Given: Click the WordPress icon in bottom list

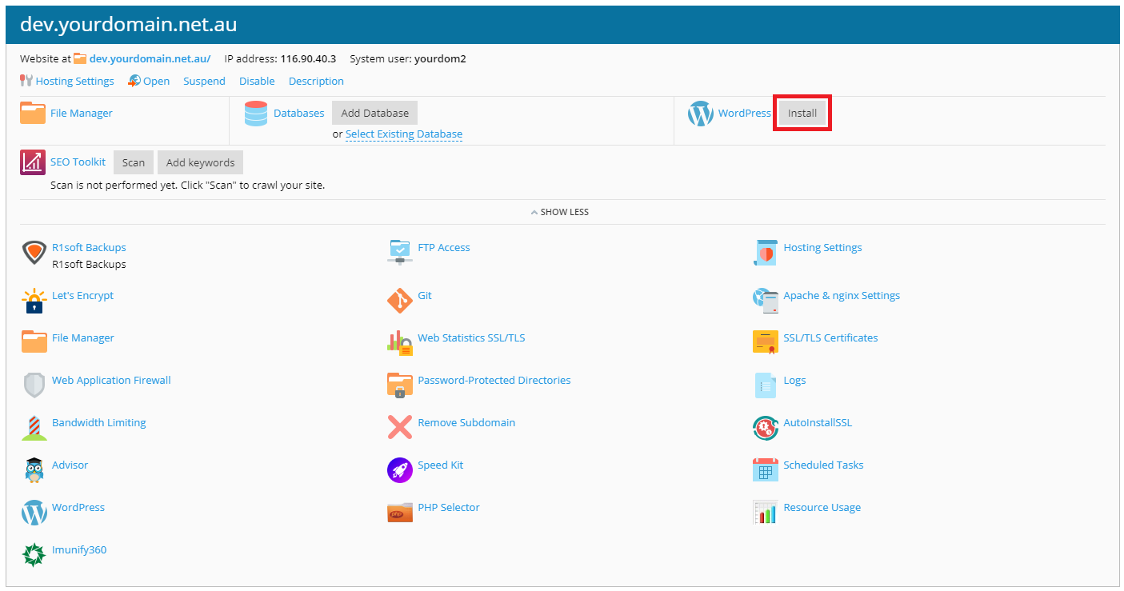Looking at the screenshot, I should click(34, 513).
